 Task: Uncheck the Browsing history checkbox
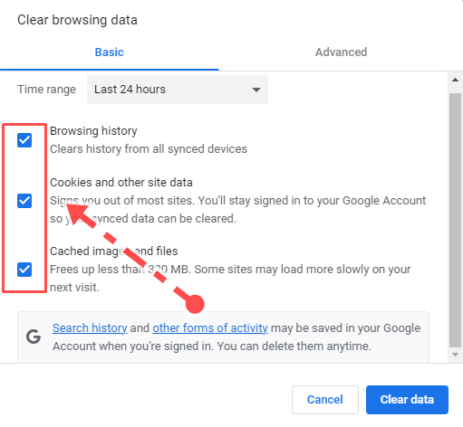click(24, 140)
